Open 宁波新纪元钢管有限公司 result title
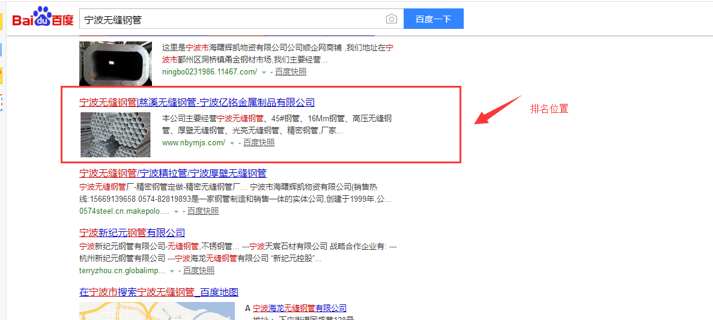The image size is (713, 320). click(132, 233)
